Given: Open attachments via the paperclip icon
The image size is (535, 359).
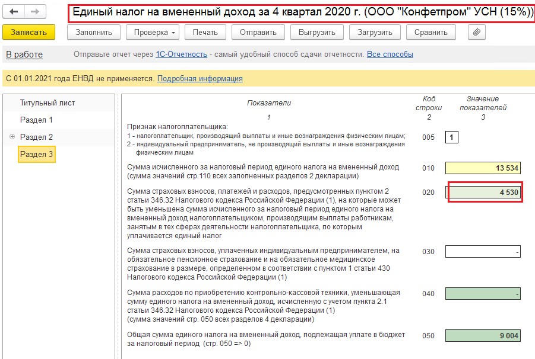Looking at the screenshot, I should pos(477,33).
